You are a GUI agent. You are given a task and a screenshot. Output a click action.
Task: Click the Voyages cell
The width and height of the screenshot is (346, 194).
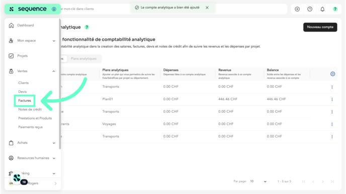pyautogui.click(x=109, y=124)
